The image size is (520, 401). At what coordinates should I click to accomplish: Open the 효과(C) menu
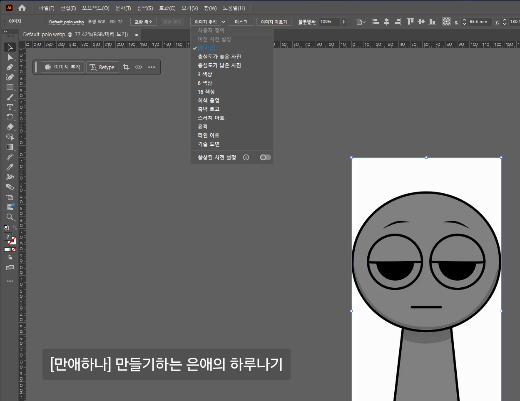167,8
